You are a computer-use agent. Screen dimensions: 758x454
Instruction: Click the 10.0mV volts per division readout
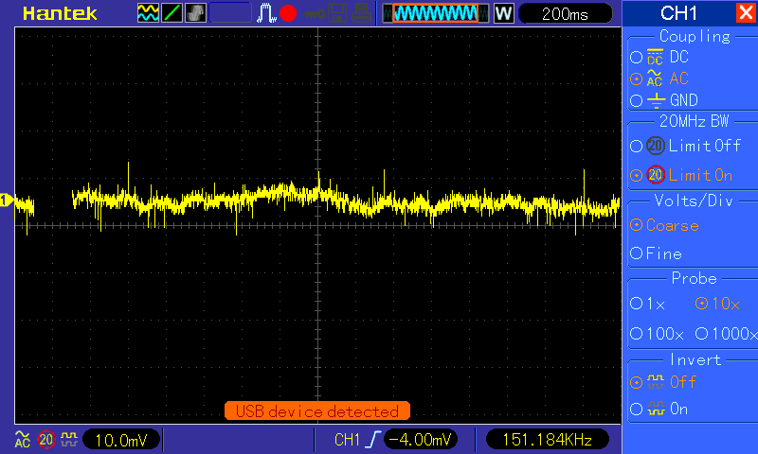[121, 440]
